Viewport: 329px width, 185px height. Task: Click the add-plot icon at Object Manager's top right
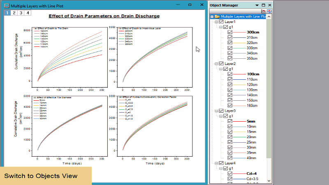[x=269, y=11]
